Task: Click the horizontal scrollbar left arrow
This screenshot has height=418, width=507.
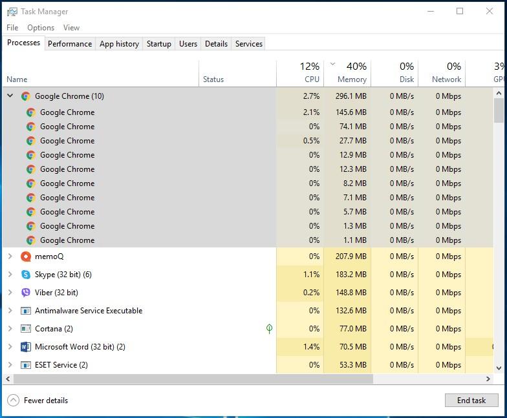Action: pos(8,379)
